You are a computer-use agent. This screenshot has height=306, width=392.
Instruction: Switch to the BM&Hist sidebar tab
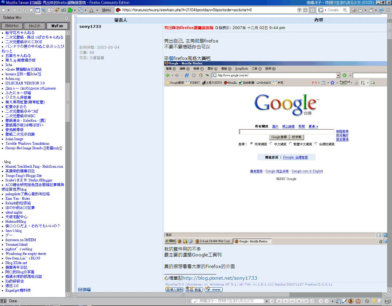pos(12,26)
